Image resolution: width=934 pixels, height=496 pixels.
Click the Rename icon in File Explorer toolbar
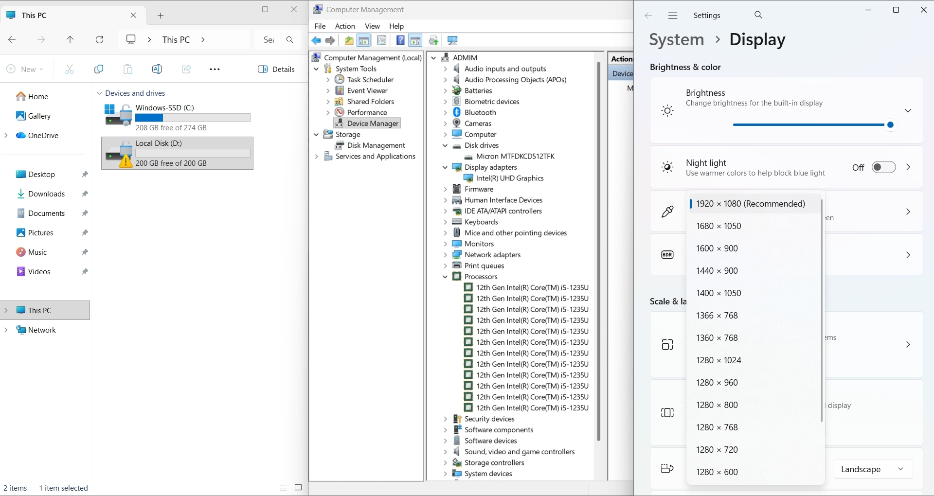[157, 70]
